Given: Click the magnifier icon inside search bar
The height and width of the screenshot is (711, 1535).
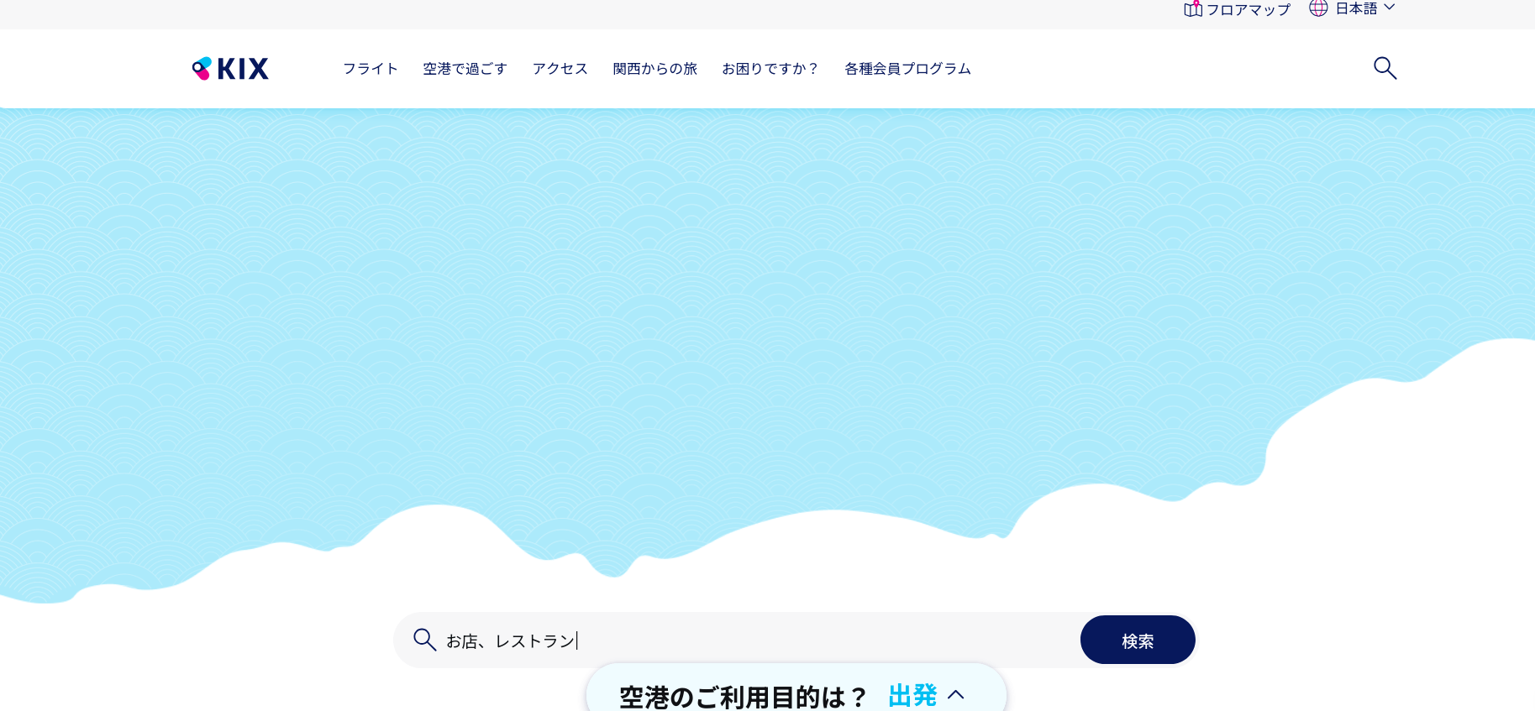Looking at the screenshot, I should pos(424,640).
